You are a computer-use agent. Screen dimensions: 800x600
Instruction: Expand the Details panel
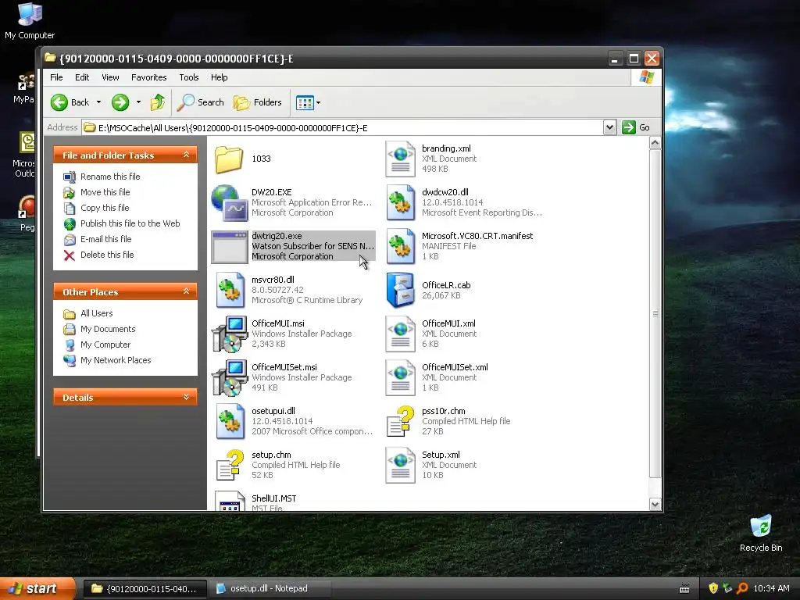point(186,397)
